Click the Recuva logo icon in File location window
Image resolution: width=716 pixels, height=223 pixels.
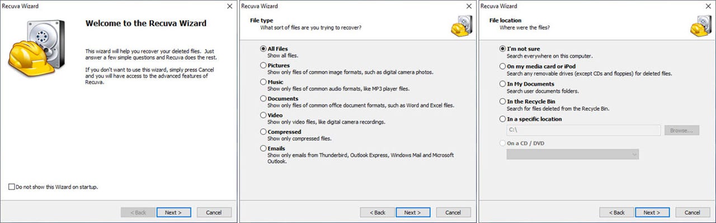701,26
